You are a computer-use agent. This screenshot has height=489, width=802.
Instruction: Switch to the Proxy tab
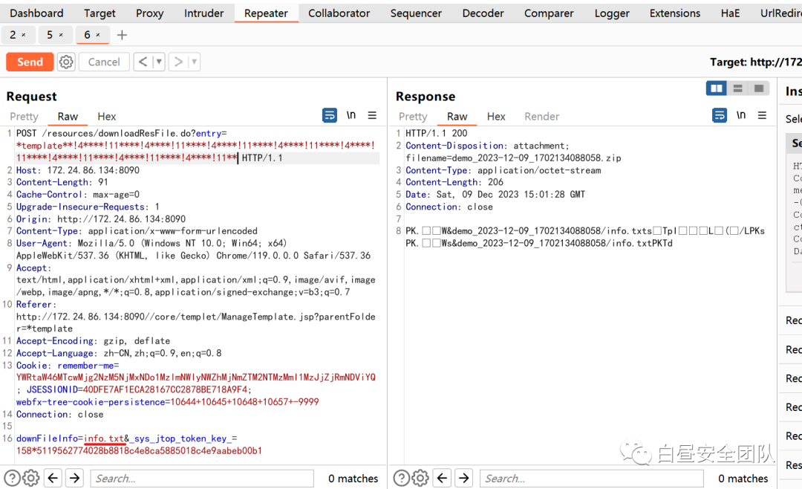pos(149,13)
